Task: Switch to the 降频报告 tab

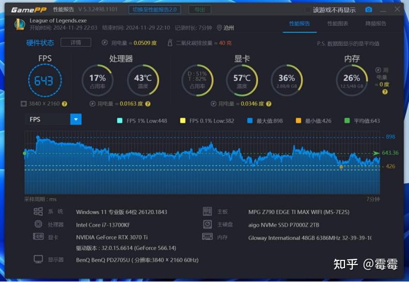Action: 376,24
